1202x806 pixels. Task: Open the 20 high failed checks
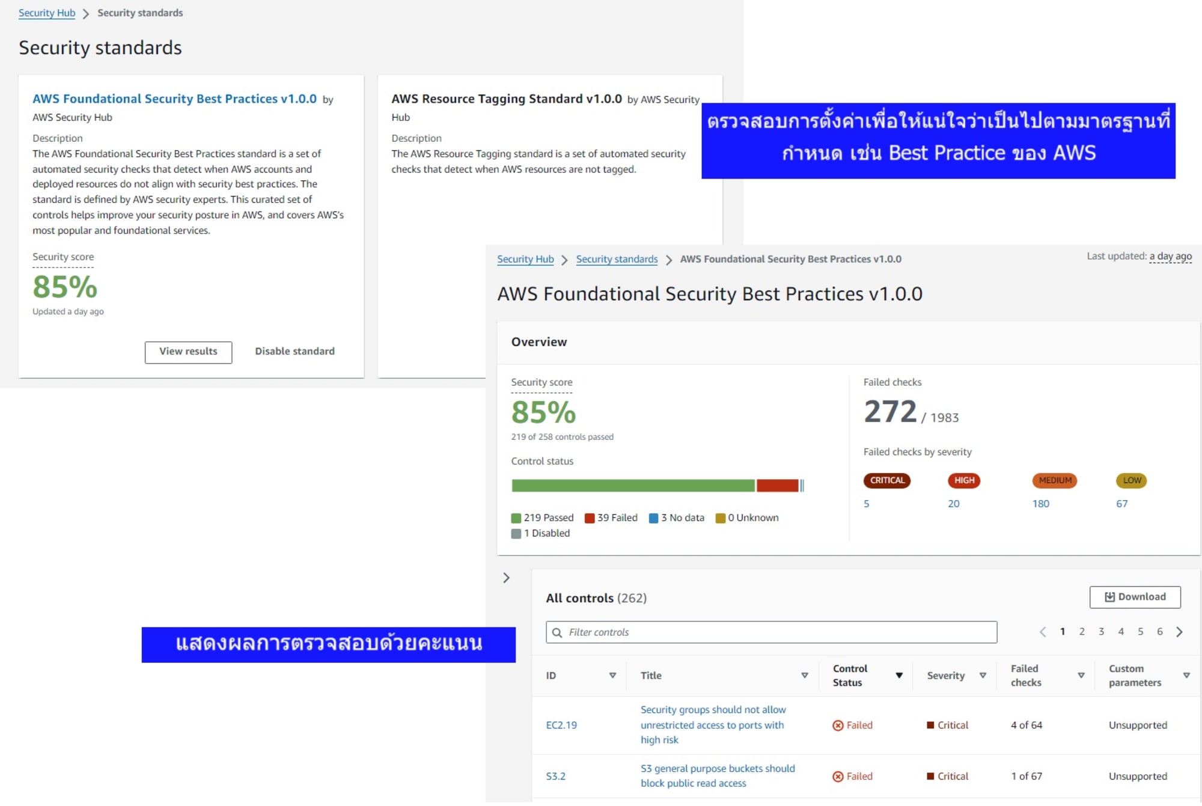click(x=954, y=504)
